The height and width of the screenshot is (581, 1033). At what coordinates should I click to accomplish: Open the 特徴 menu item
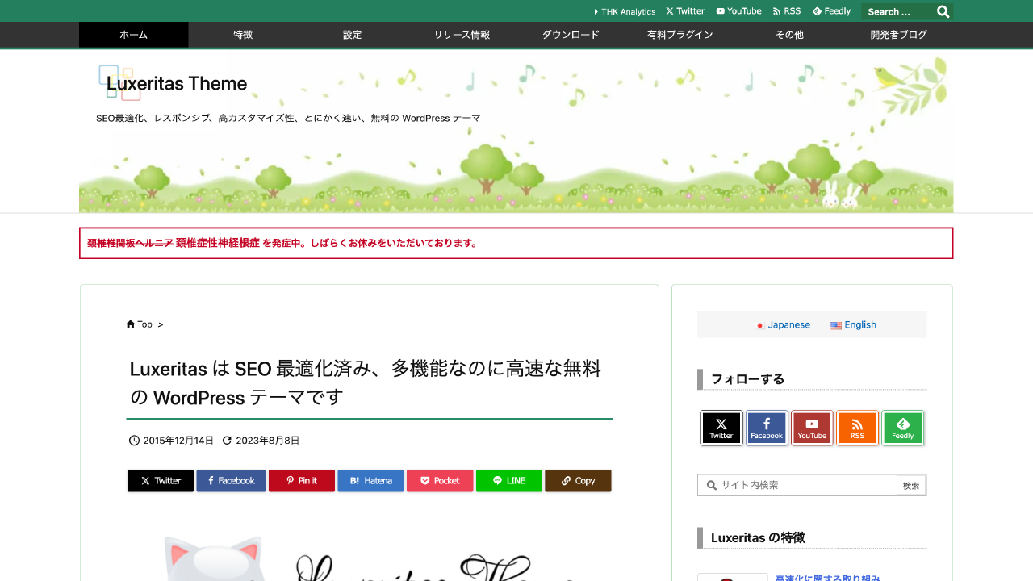243,35
